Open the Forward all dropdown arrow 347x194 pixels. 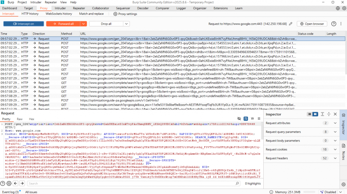point(83,24)
